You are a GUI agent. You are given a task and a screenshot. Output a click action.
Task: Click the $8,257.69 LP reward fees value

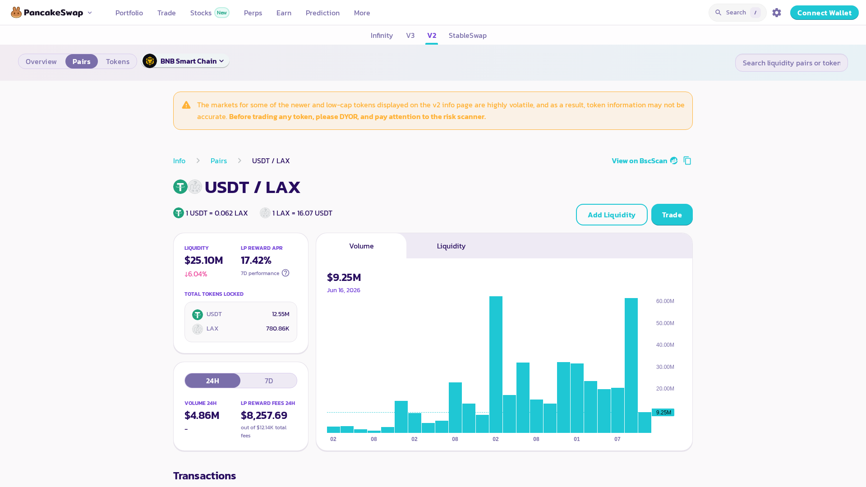(x=264, y=415)
